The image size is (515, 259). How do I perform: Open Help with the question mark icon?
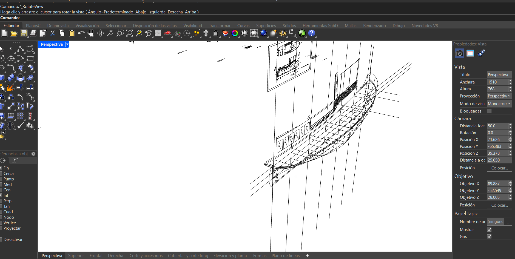[312, 33]
